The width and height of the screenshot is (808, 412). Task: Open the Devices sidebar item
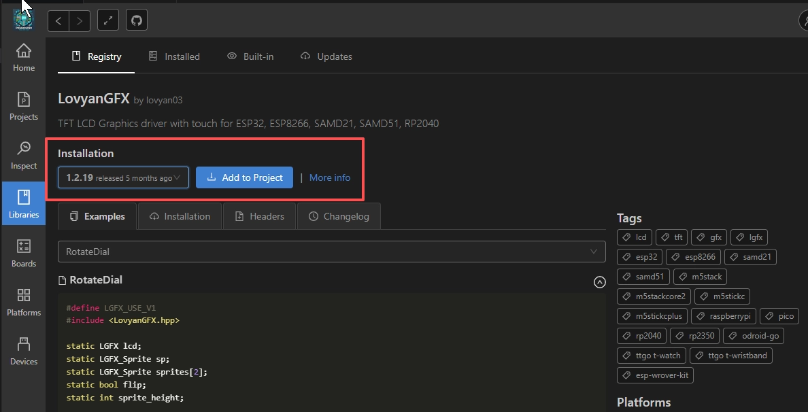(x=24, y=351)
